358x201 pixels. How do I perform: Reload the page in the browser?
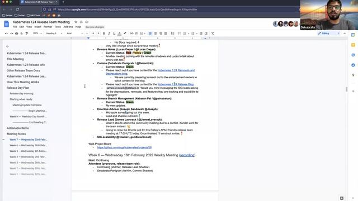pyautogui.click(x=17, y=9)
